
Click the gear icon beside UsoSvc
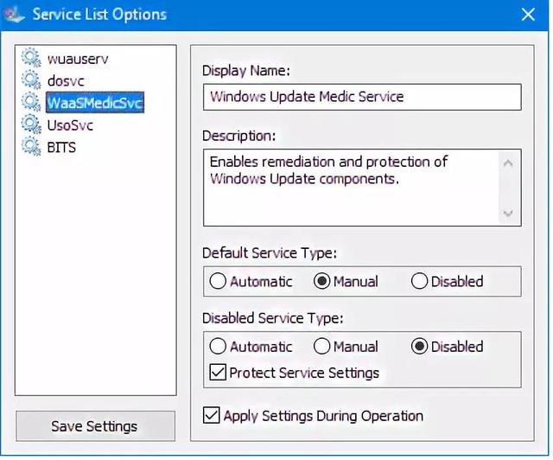pos(31,125)
